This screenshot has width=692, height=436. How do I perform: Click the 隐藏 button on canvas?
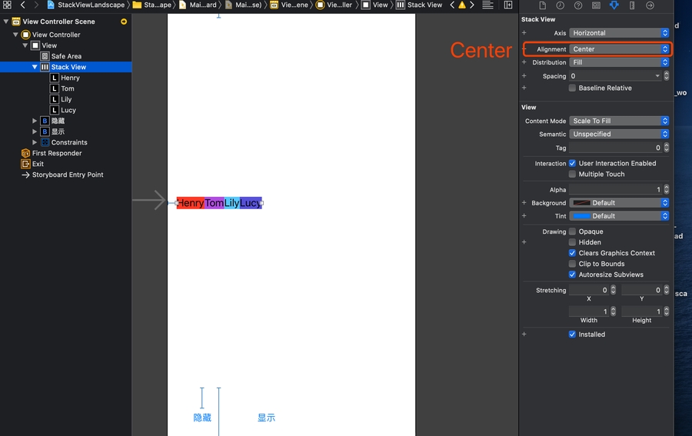click(202, 418)
